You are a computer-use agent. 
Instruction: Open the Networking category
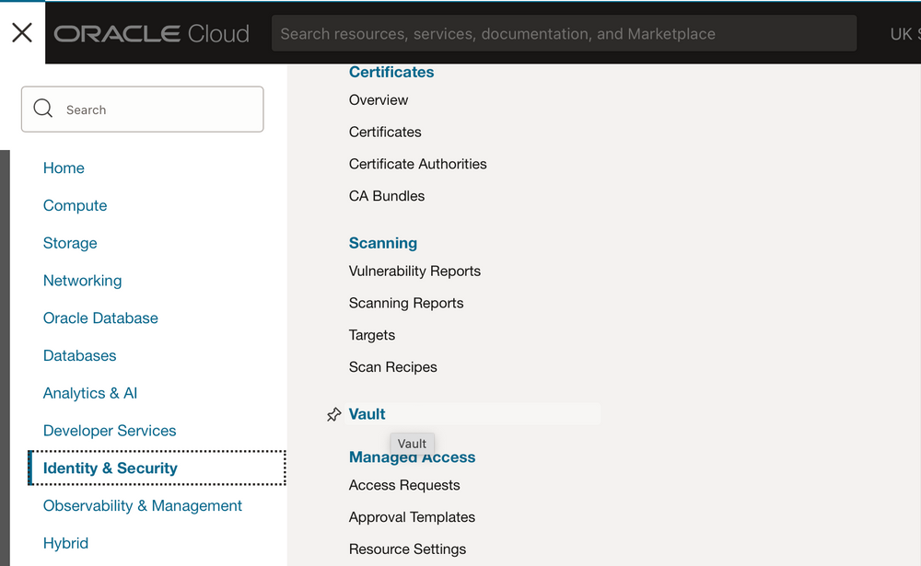tap(82, 280)
